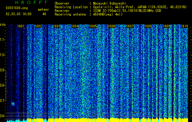This screenshot has width=192, height=122.
Task: Click the 1605 time marker
Action: coord(93,26)
